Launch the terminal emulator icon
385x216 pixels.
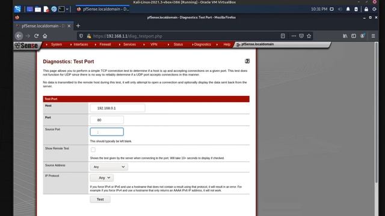click(x=61, y=10)
